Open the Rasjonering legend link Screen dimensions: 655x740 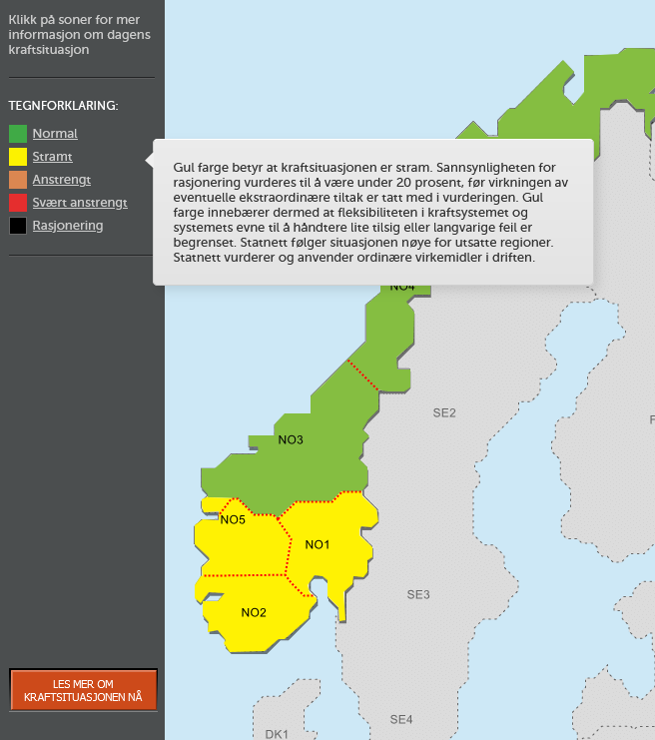click(68, 226)
